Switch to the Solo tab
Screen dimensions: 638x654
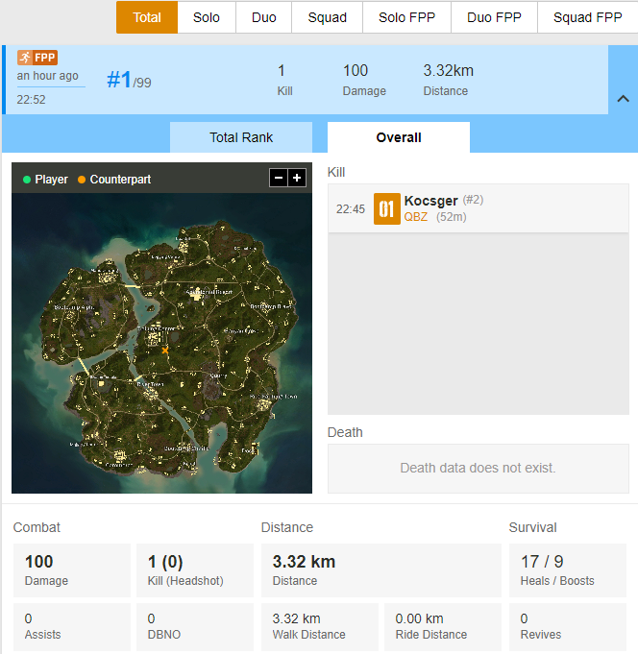coord(207,17)
